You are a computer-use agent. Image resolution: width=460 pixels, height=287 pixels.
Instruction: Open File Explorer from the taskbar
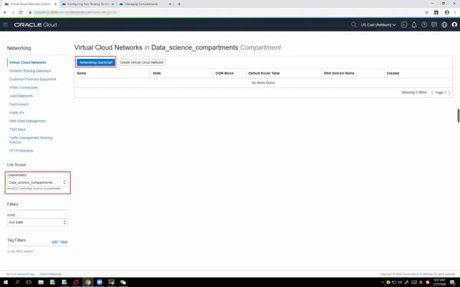(41, 282)
